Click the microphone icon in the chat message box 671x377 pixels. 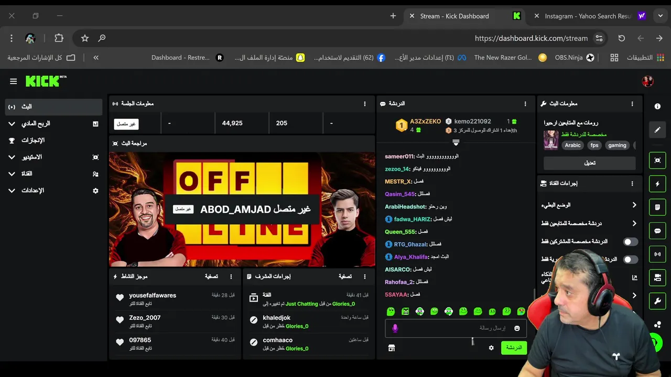(395, 328)
